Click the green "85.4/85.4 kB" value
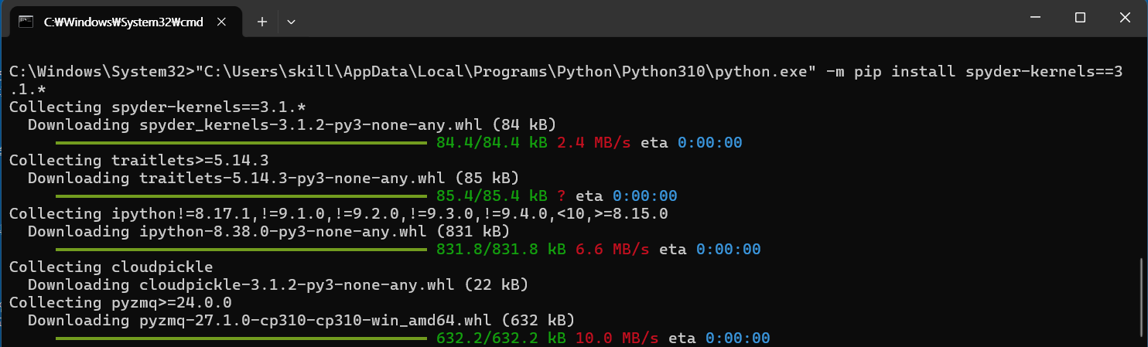The image size is (1148, 347). (492, 196)
